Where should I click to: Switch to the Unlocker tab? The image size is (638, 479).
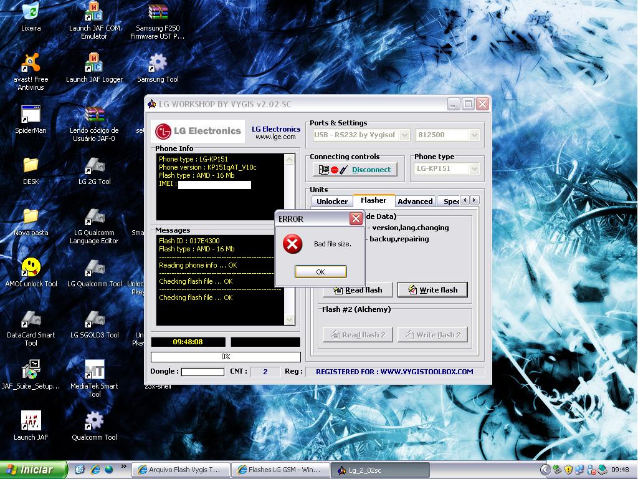(332, 201)
